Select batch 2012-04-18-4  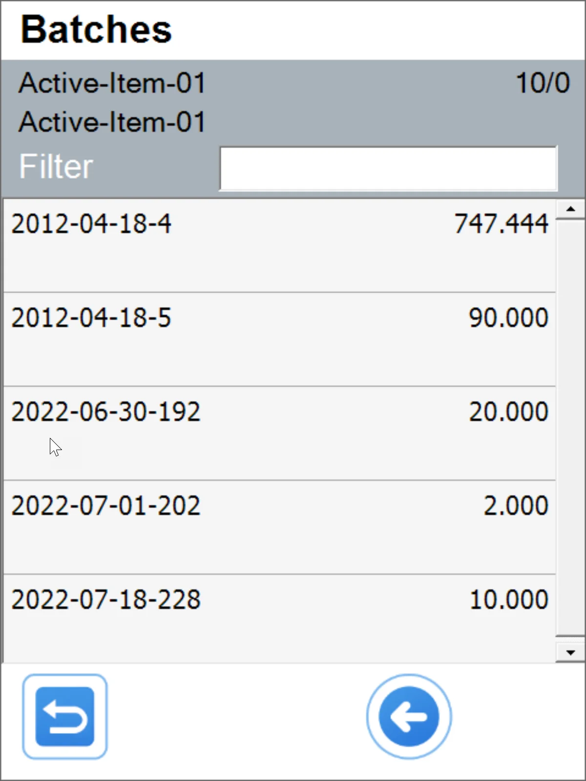tap(91, 224)
